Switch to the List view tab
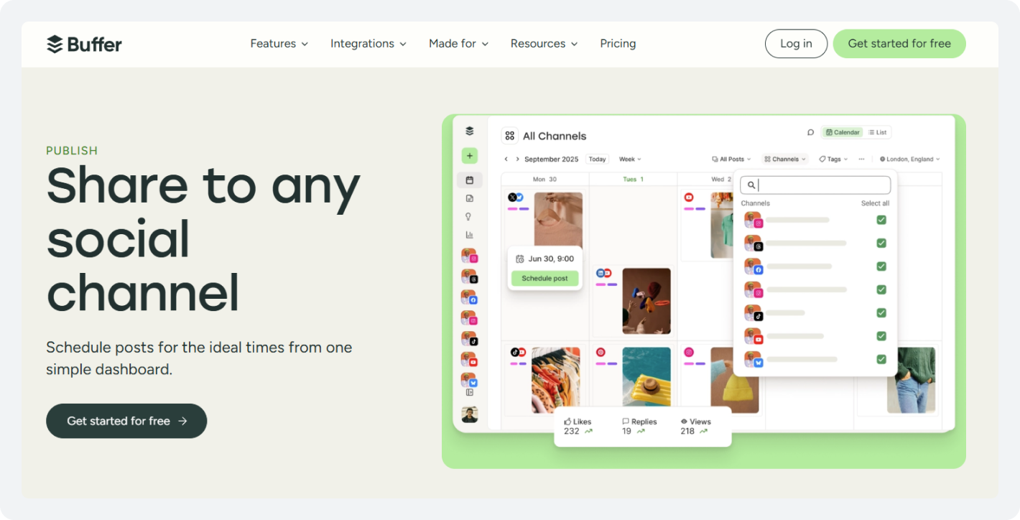 877,132
